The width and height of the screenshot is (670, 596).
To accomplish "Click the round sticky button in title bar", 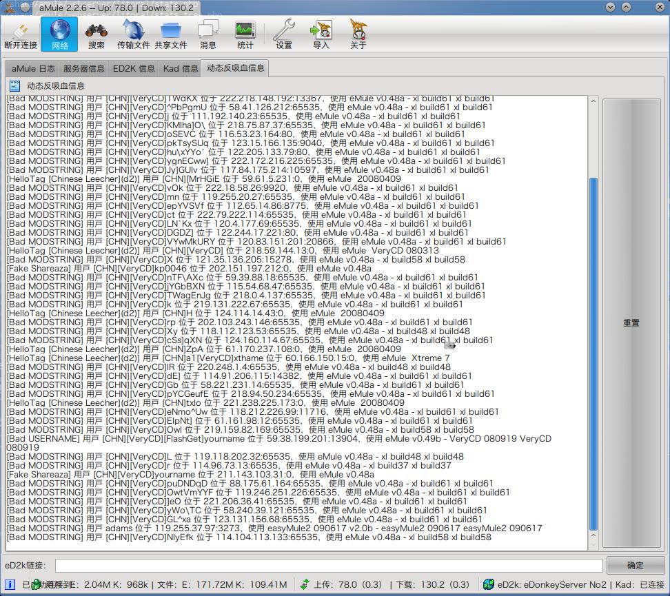I will coord(26,8).
